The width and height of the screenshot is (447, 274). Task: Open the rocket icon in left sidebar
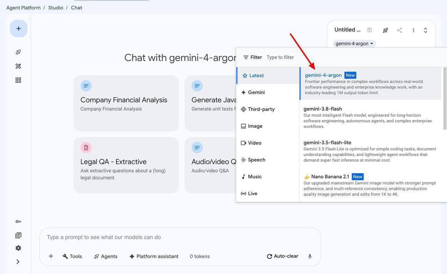(x=18, y=52)
